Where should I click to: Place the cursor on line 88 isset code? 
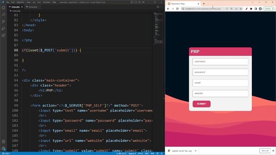click(x=51, y=50)
